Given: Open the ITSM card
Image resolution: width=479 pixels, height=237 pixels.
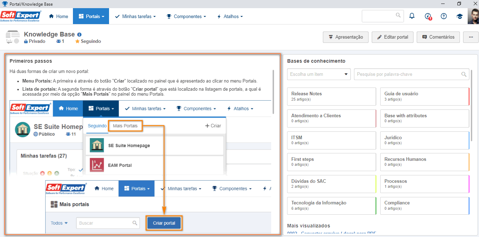Looking at the screenshot, I should [331, 140].
